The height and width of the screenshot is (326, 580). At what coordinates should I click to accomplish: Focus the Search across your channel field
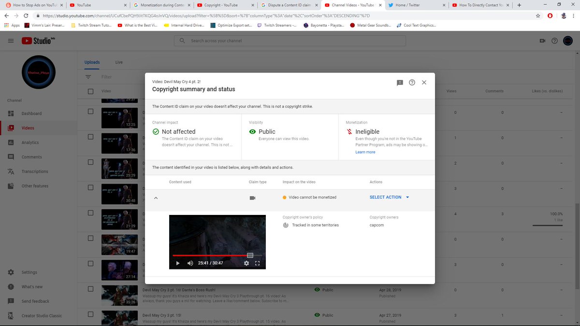pos(290,41)
